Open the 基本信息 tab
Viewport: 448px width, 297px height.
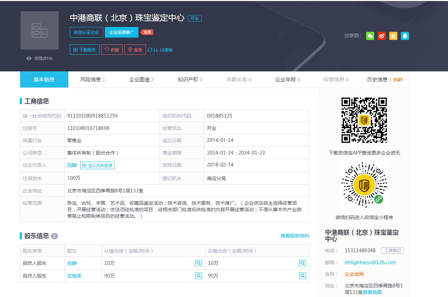coord(44,79)
